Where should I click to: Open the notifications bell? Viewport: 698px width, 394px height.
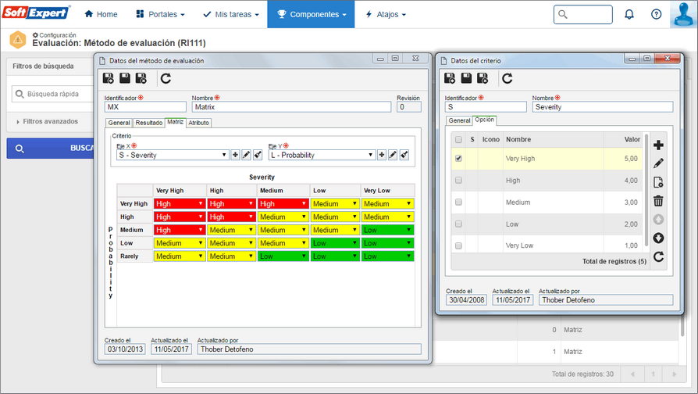(x=629, y=14)
